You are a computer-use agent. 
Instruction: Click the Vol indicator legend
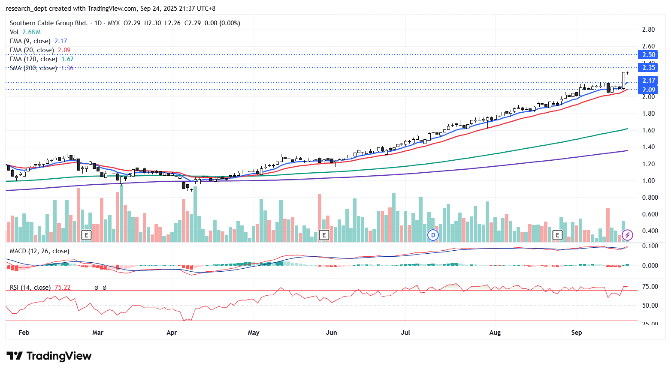click(x=14, y=32)
